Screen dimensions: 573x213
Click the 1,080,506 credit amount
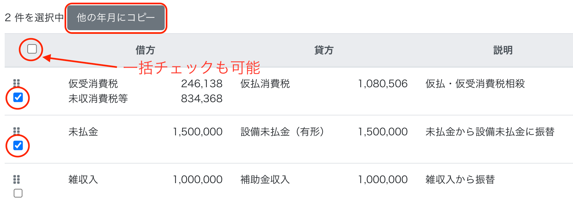[383, 84]
